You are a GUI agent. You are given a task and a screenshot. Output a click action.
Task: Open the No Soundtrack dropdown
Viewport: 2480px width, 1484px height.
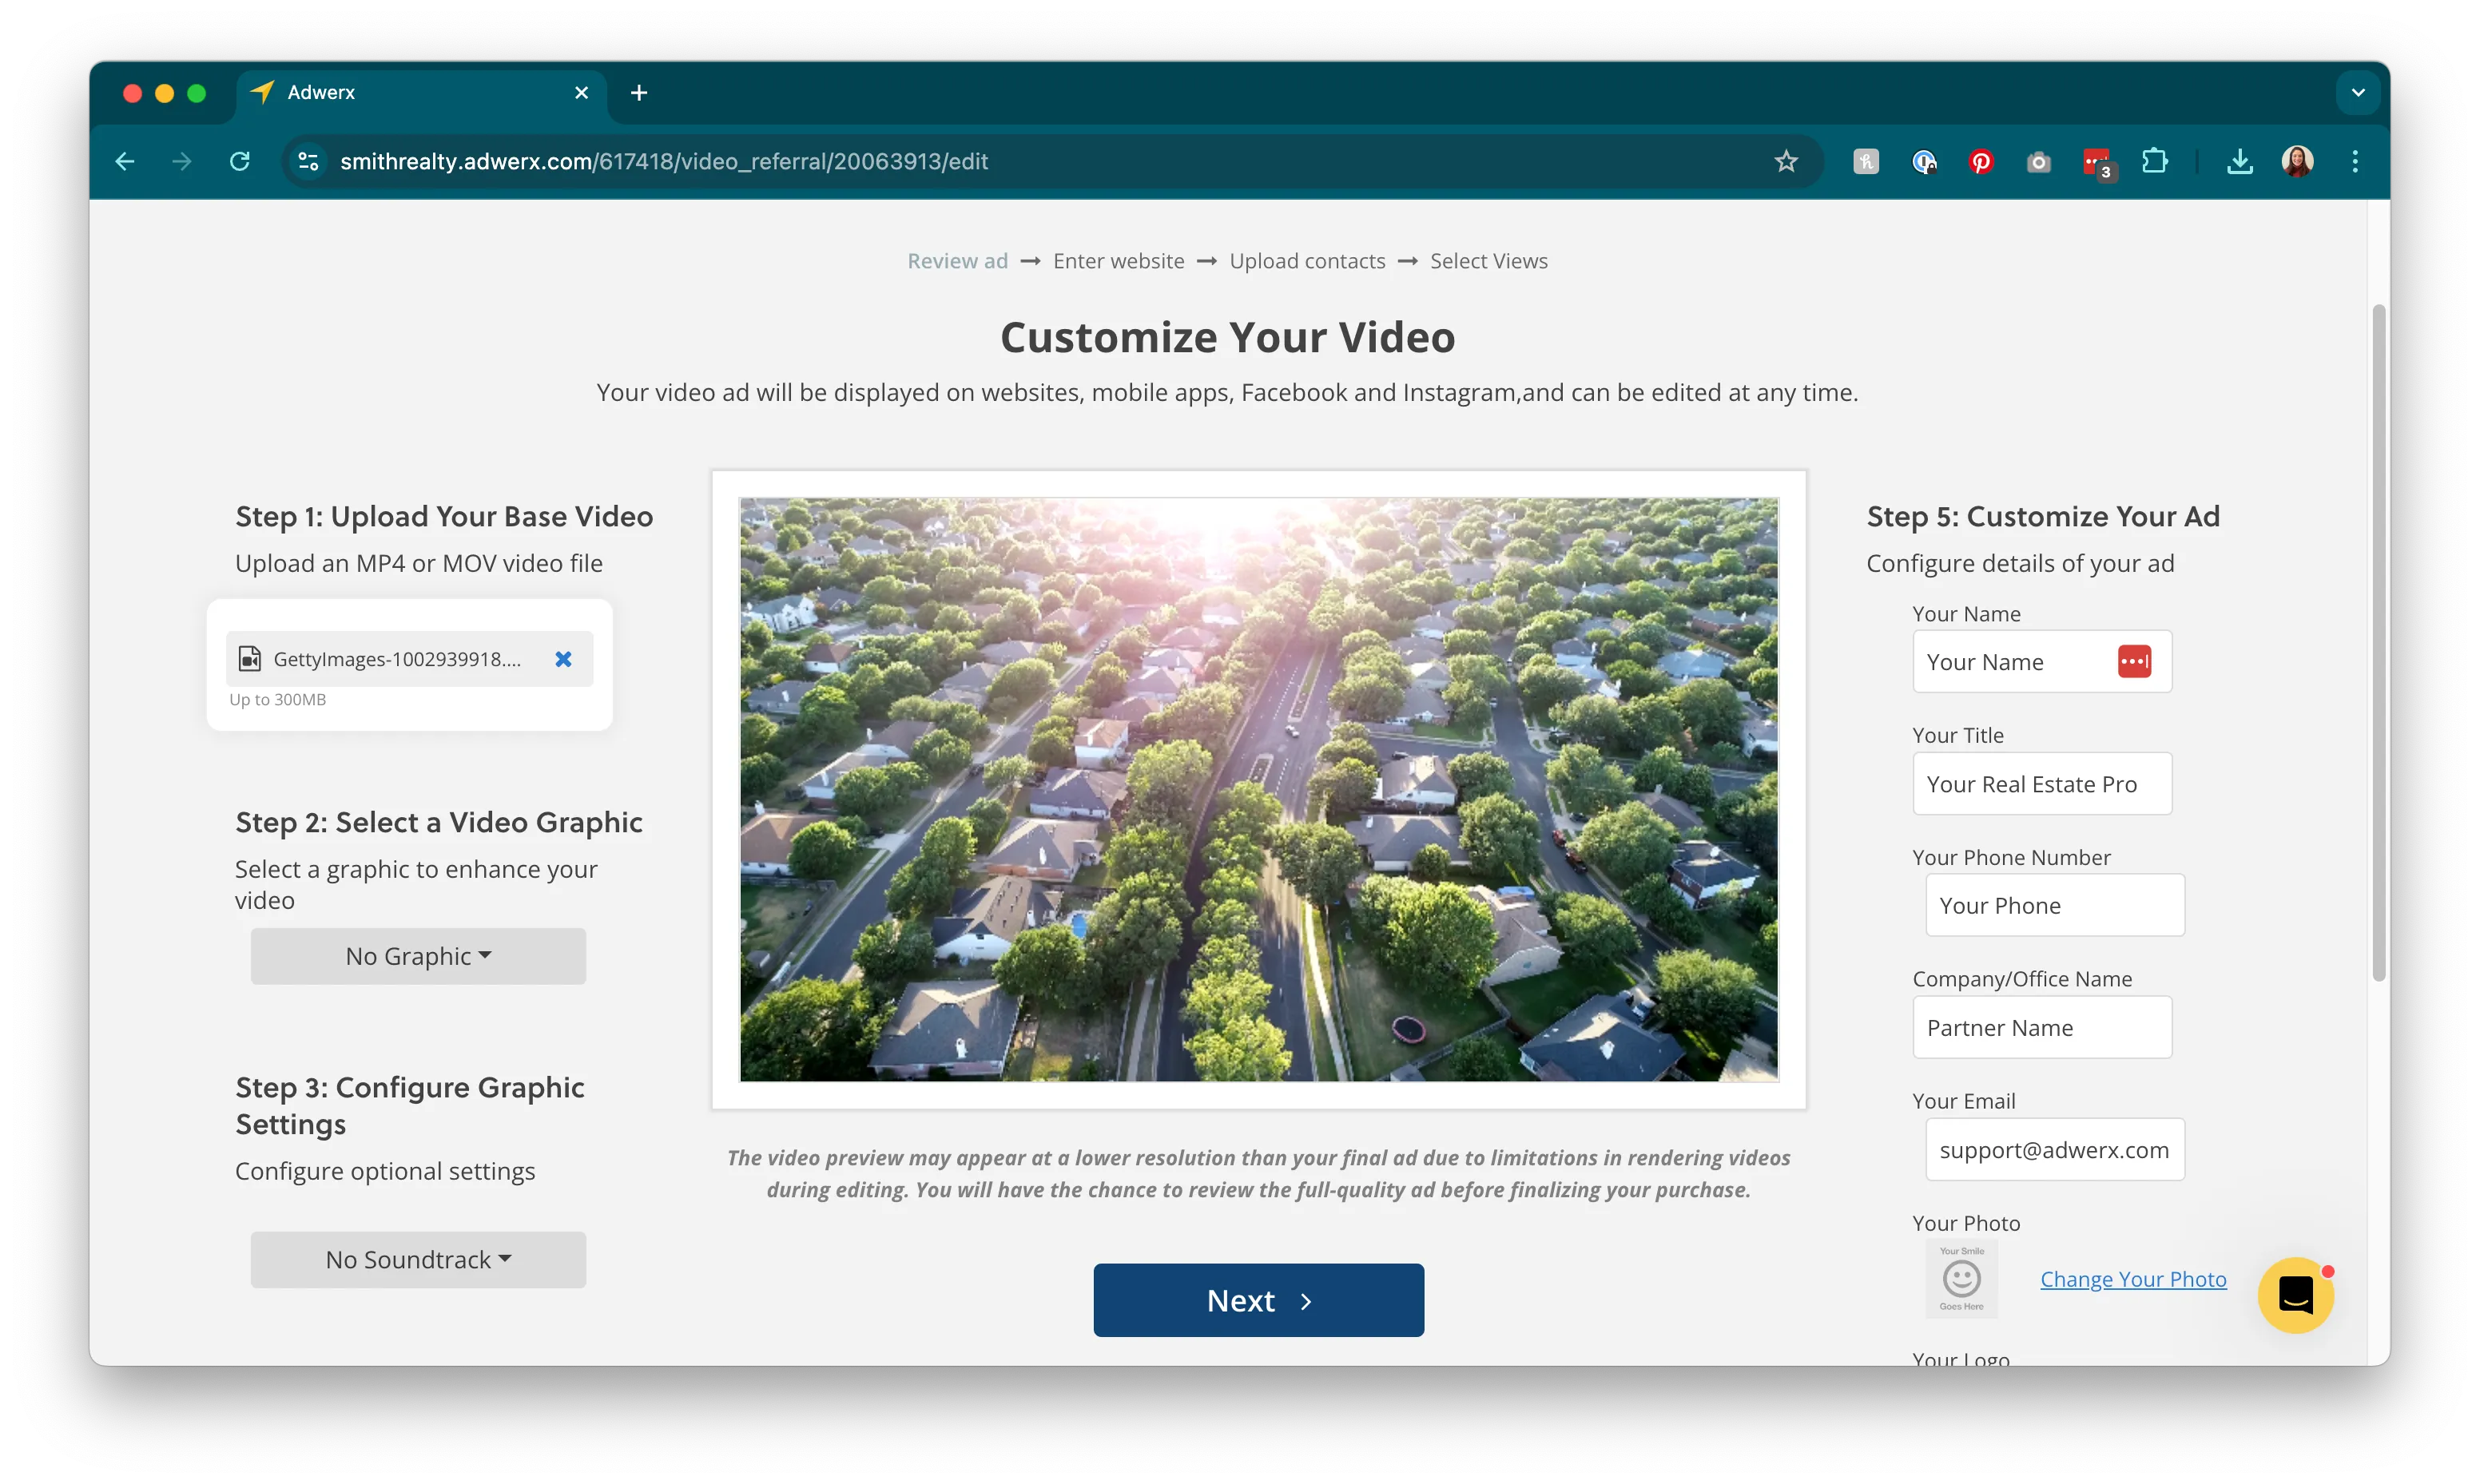418,1259
